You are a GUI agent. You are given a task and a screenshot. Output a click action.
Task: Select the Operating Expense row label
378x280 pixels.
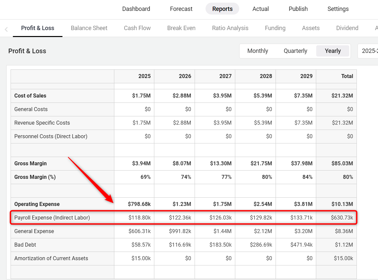tap(37, 204)
